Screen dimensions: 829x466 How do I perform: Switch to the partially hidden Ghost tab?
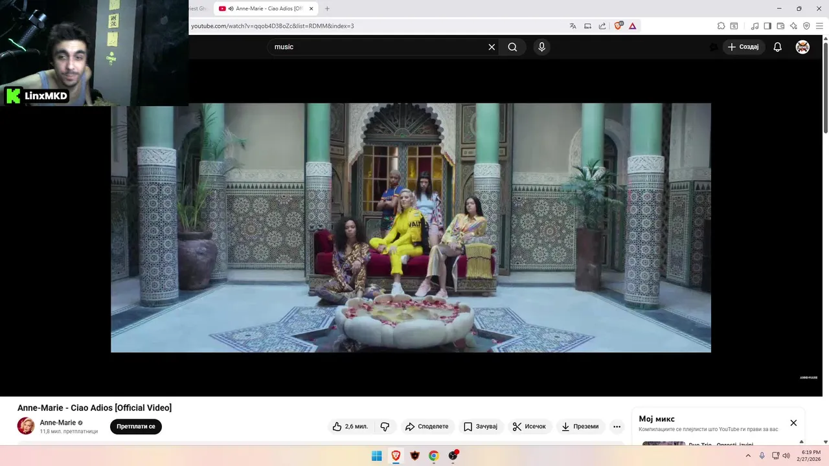coord(198,8)
